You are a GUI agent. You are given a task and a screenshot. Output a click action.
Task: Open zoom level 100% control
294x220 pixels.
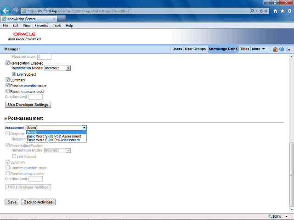tap(275, 216)
